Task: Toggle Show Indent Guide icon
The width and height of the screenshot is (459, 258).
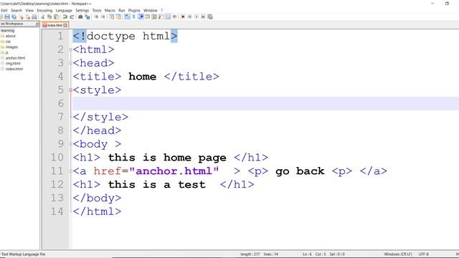Action: [141, 16]
